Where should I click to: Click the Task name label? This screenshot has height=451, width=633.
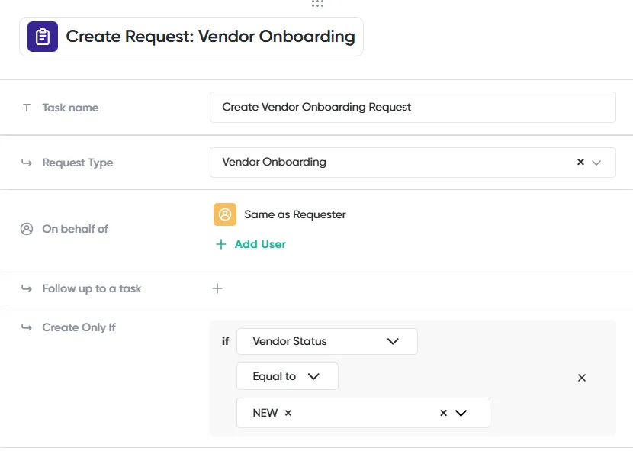tap(70, 108)
